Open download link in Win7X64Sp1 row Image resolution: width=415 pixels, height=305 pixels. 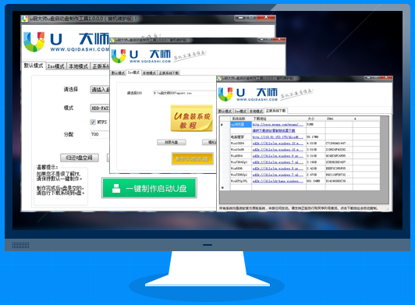point(278,162)
